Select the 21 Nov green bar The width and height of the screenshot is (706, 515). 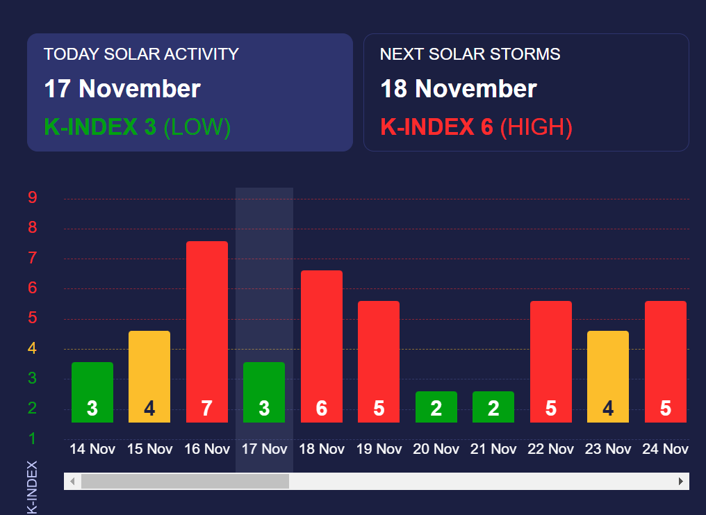coord(493,407)
